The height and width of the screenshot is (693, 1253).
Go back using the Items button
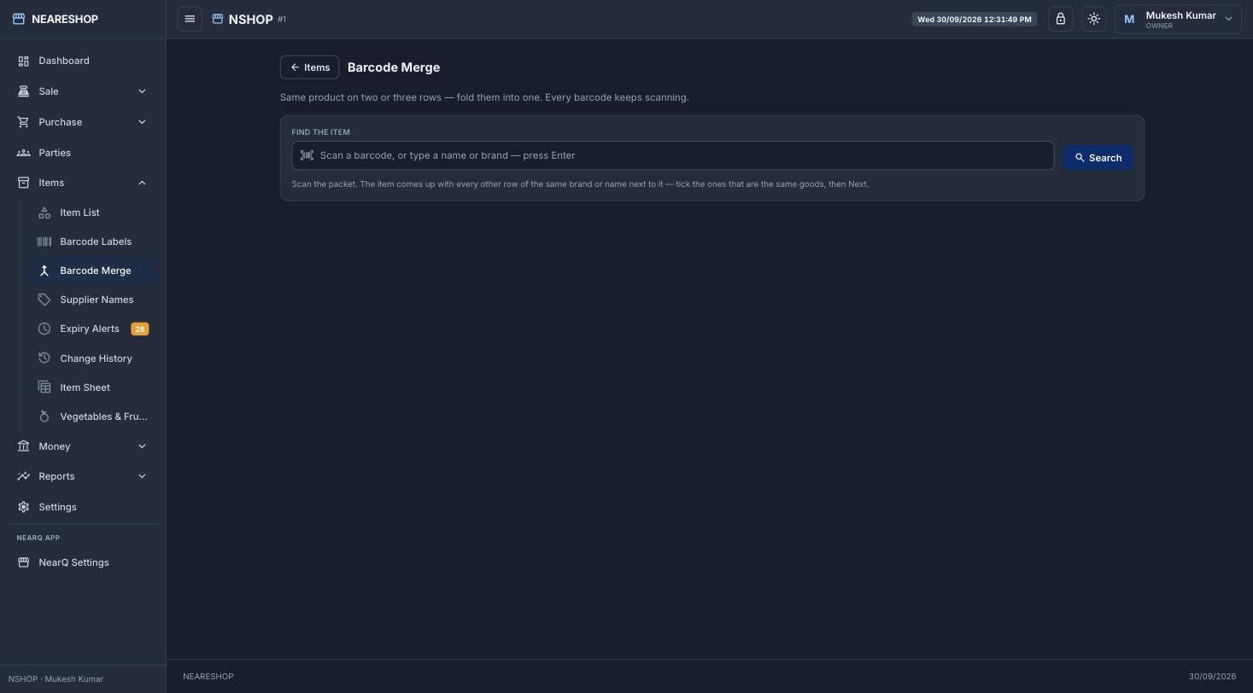coord(309,67)
